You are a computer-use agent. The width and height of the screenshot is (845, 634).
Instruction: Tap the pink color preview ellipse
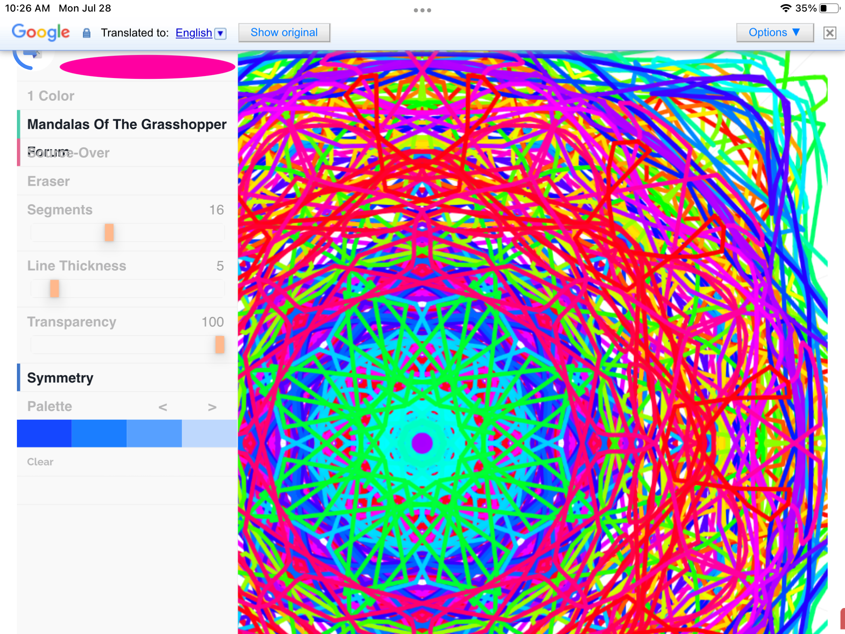tap(147, 67)
